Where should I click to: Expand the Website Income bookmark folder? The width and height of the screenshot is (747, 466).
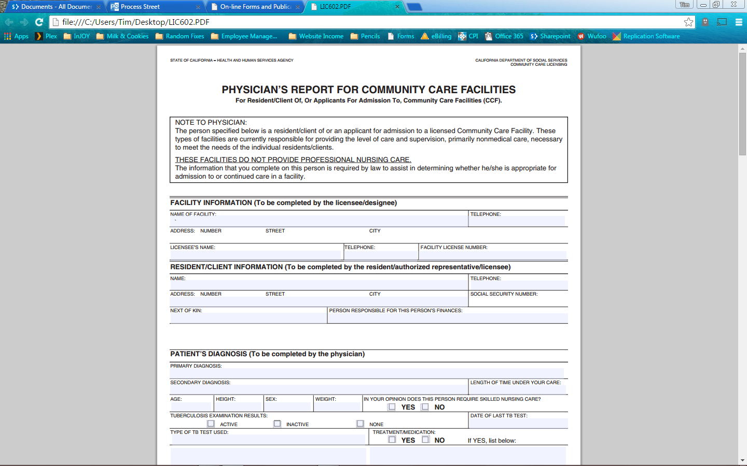pyautogui.click(x=316, y=36)
